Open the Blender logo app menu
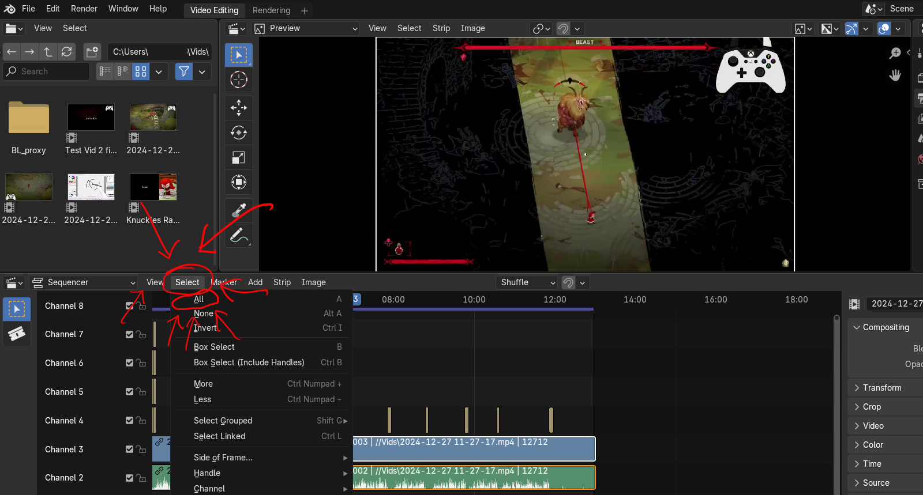This screenshot has height=495, width=923. (x=10, y=9)
